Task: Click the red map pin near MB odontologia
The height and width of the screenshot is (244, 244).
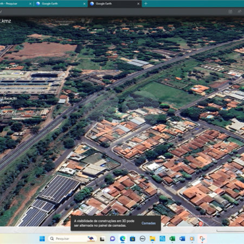Action: (x=201, y=223)
